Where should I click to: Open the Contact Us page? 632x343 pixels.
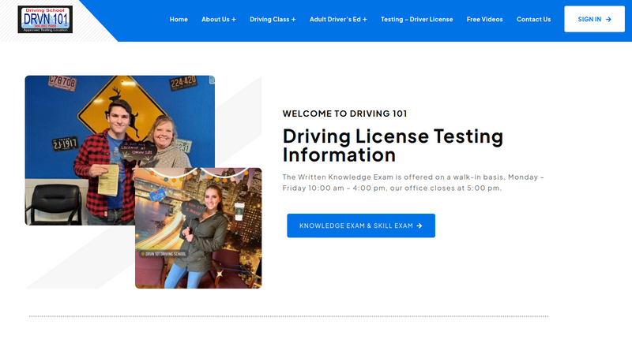tap(533, 19)
